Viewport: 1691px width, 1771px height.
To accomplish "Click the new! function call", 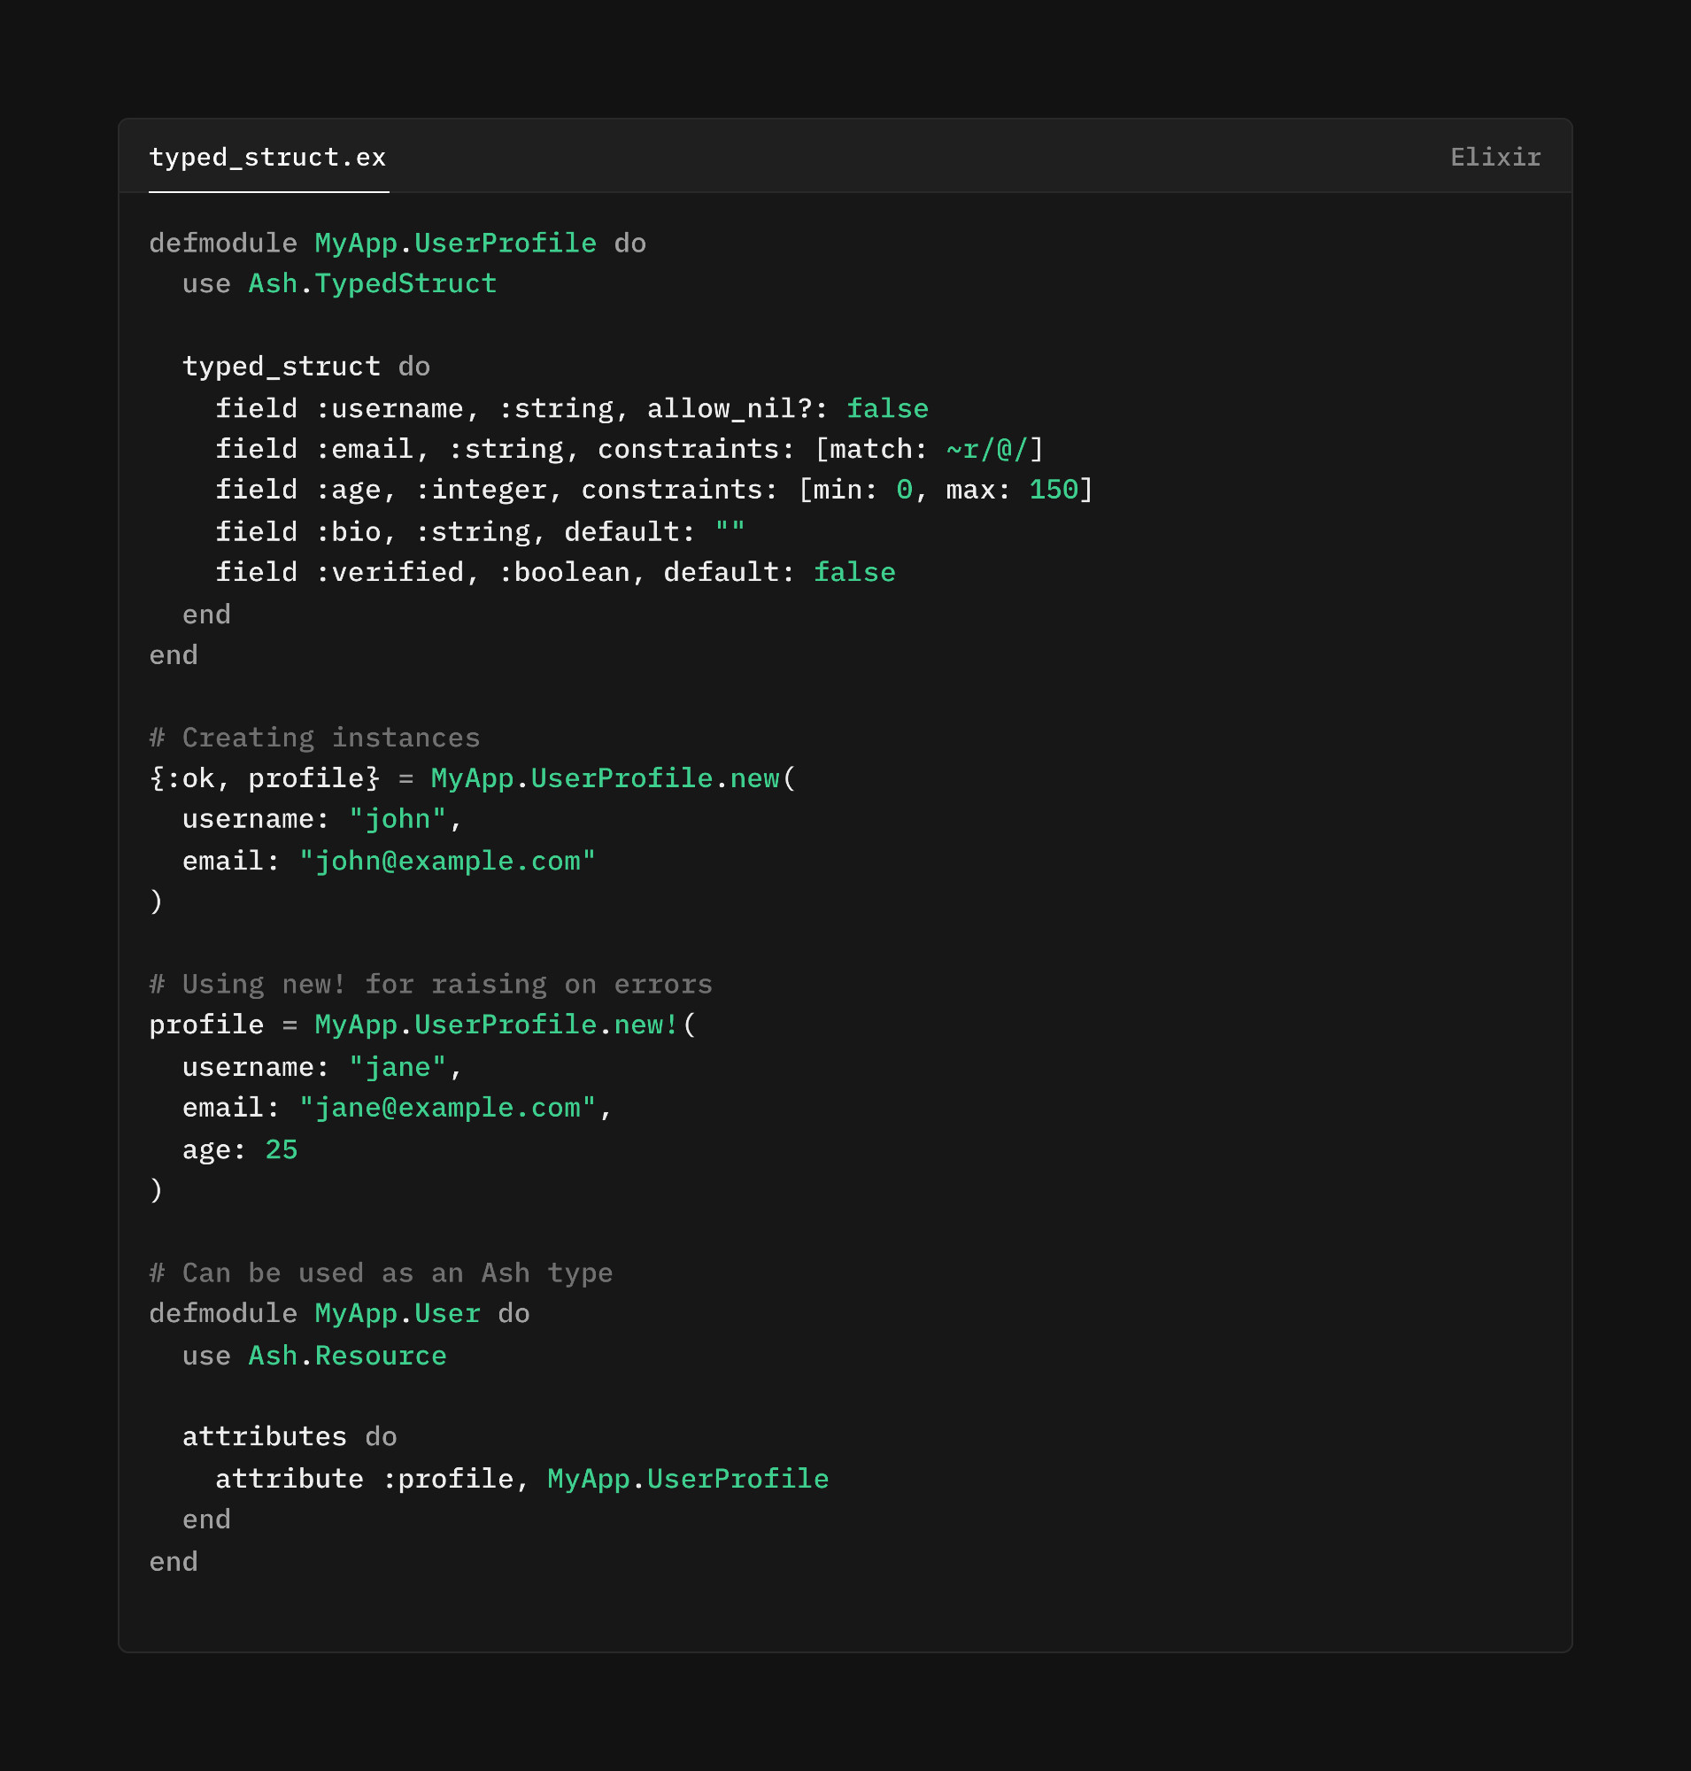I will pyautogui.click(x=645, y=1025).
